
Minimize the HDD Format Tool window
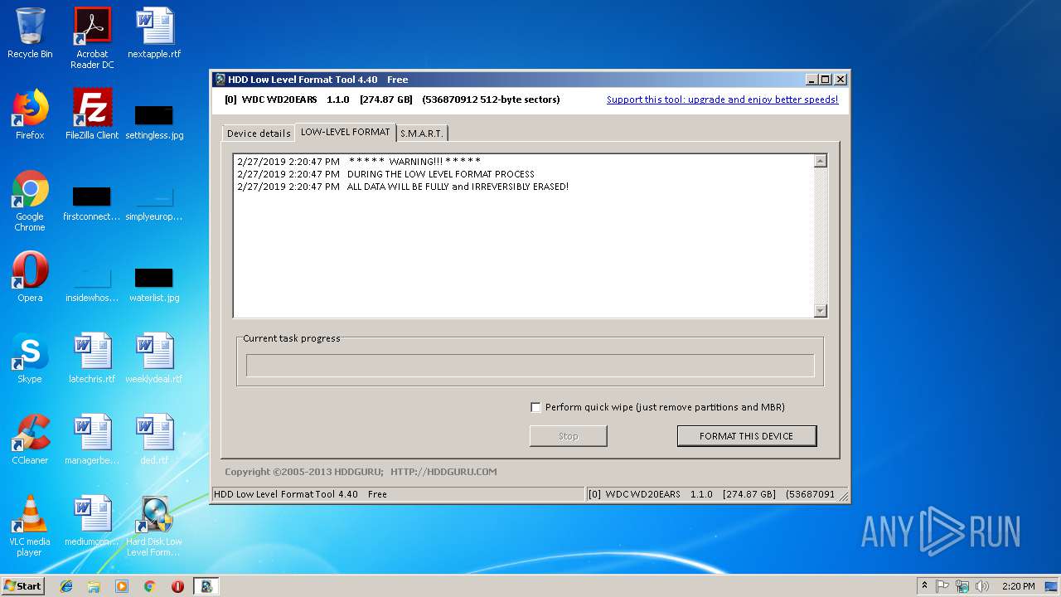click(x=811, y=80)
